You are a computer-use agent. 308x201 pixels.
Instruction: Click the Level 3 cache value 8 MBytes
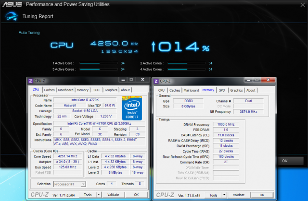click(115, 173)
